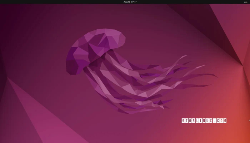Click the '07:47' time in top bar

(134, 2)
